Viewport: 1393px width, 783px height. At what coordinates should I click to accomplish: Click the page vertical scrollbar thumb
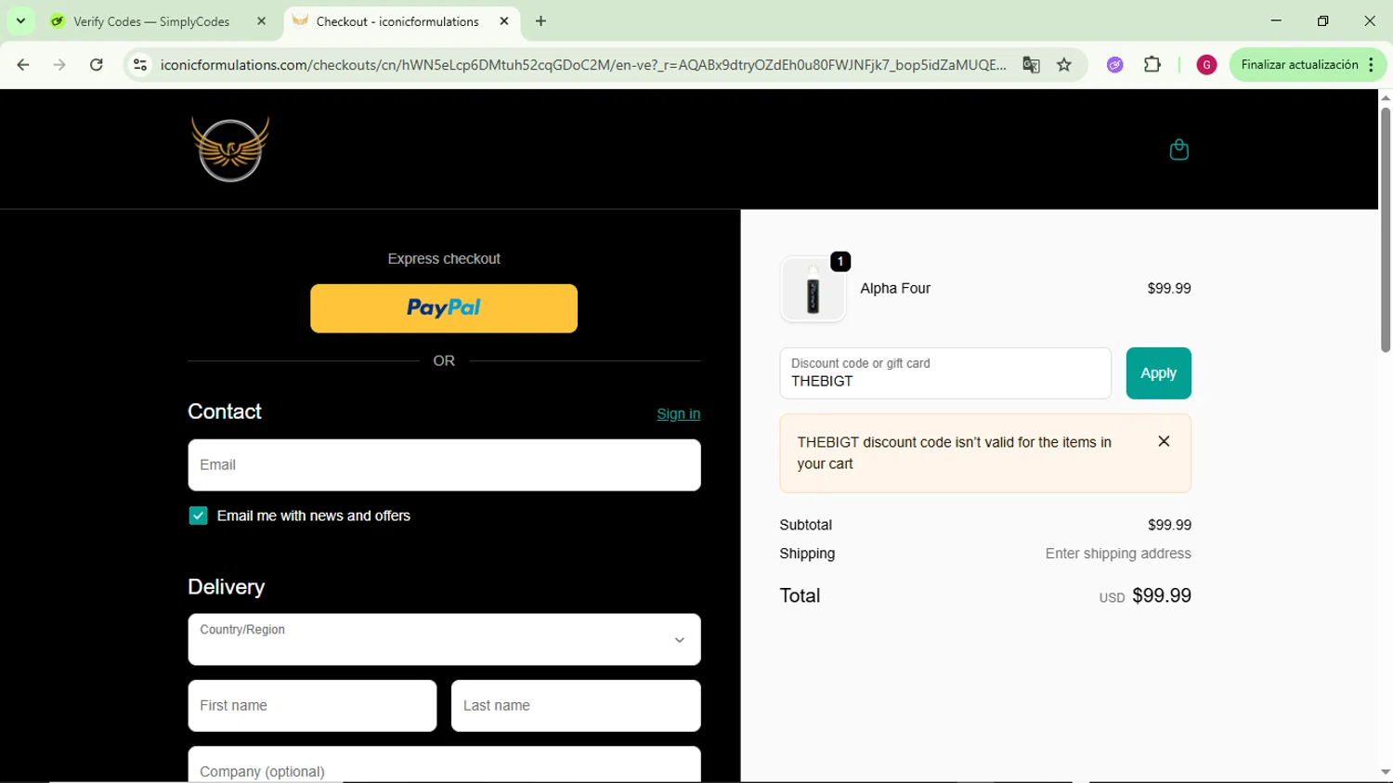(x=1385, y=229)
